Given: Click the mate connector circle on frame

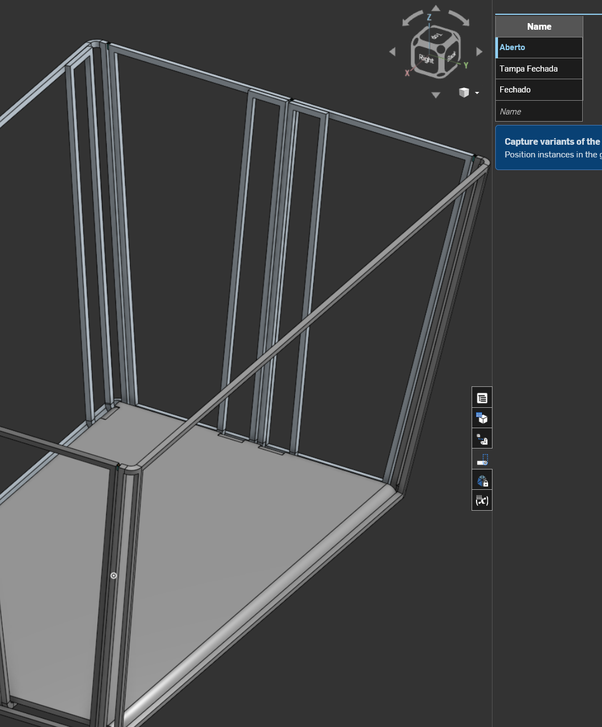Looking at the screenshot, I should click(114, 576).
